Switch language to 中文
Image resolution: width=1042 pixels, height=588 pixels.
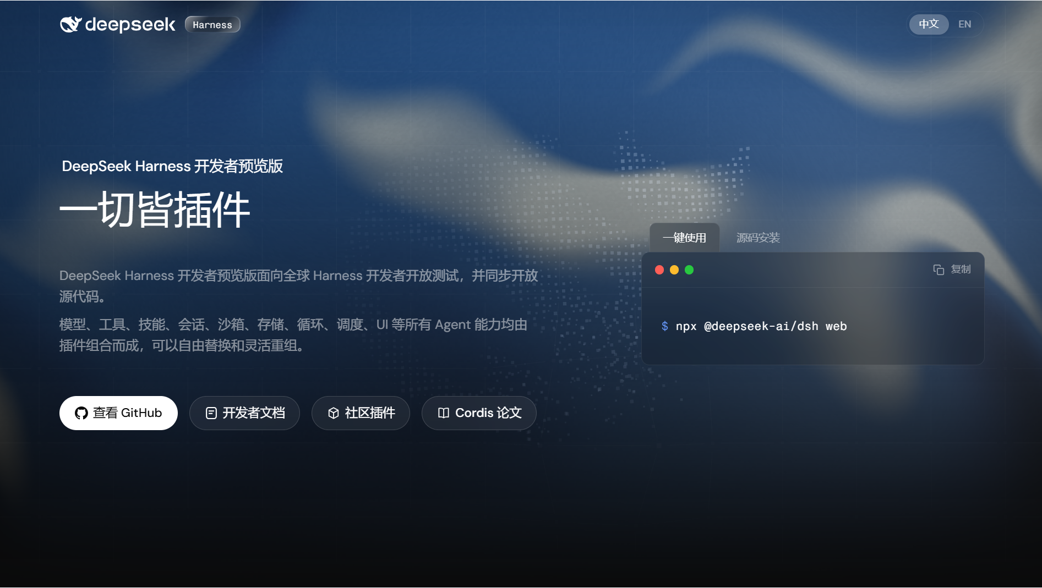(x=929, y=24)
